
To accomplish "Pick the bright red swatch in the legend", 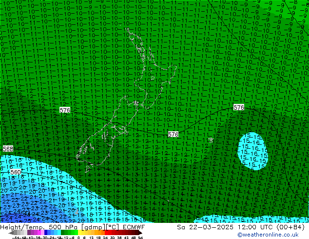I will pyautogui.click(x=106, y=233).
